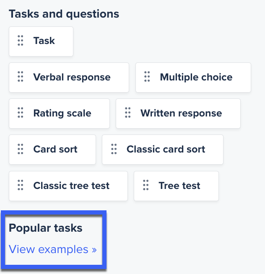Image resolution: width=265 pixels, height=274 pixels.
Task: Add a Verbal response question
Action: click(x=69, y=78)
